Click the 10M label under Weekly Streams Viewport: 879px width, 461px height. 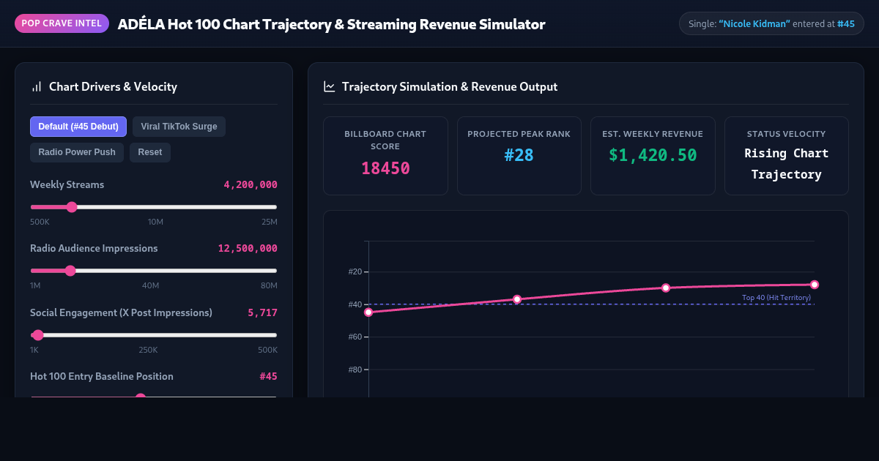(x=155, y=222)
